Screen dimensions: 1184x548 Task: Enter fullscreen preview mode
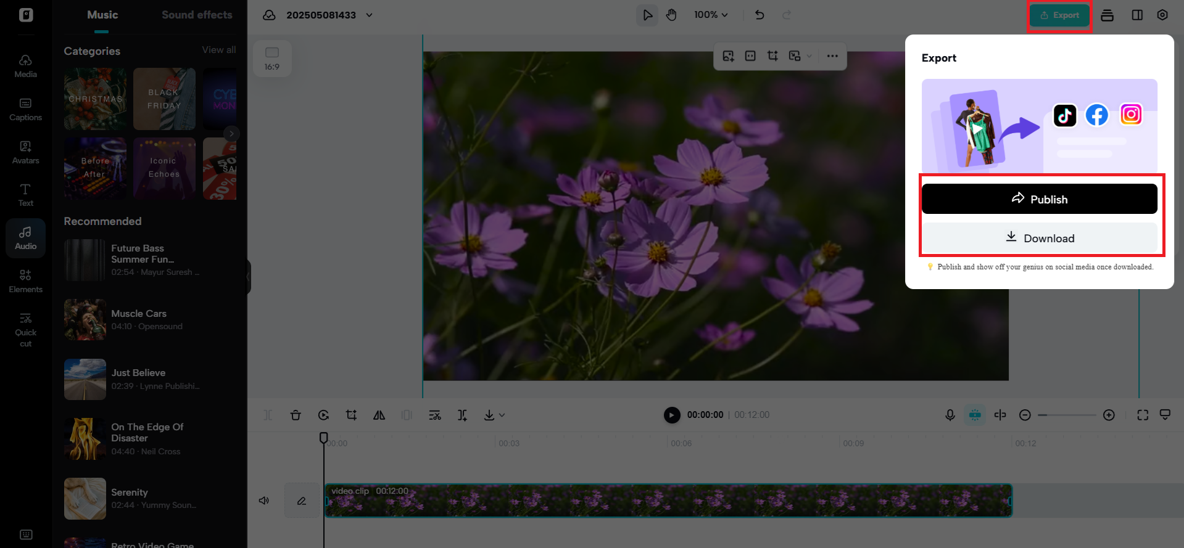[x=1143, y=415]
